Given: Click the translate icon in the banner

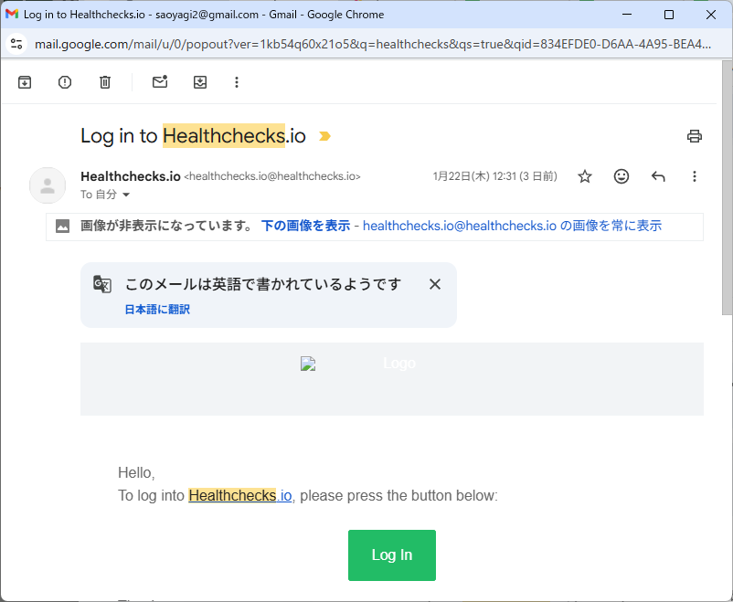Looking at the screenshot, I should click(x=102, y=284).
